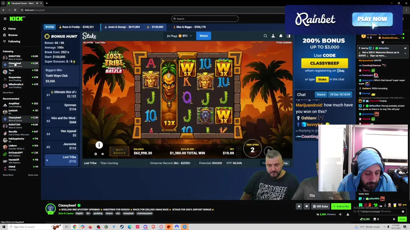The width and height of the screenshot is (410, 230).
Task: Open Lisibrm recommended channel
Action: [20, 147]
